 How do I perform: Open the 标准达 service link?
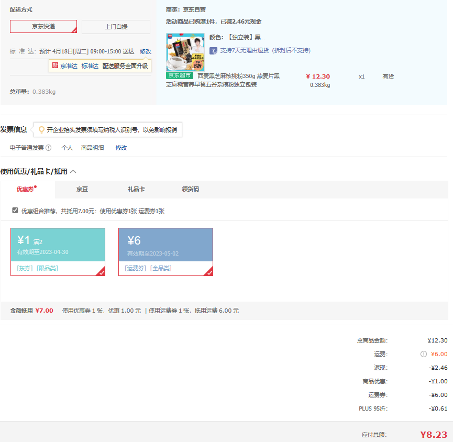coord(90,66)
